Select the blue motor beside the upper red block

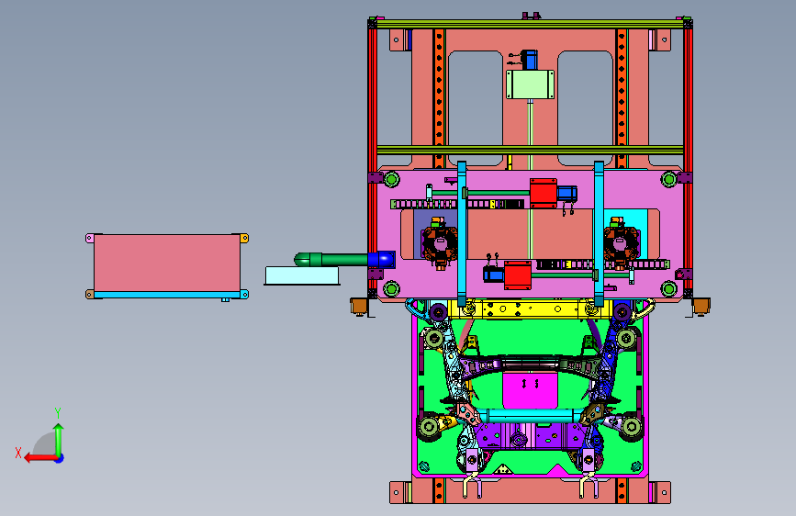566,193
